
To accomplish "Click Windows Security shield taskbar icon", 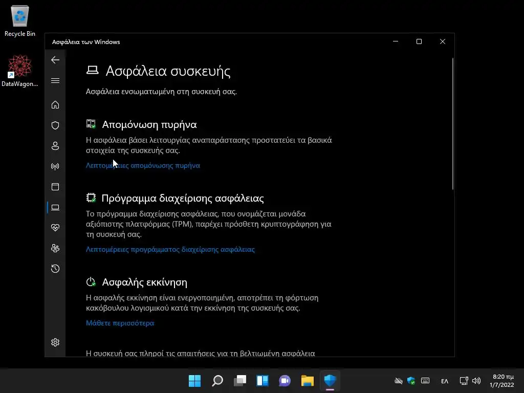I will pos(330,381).
